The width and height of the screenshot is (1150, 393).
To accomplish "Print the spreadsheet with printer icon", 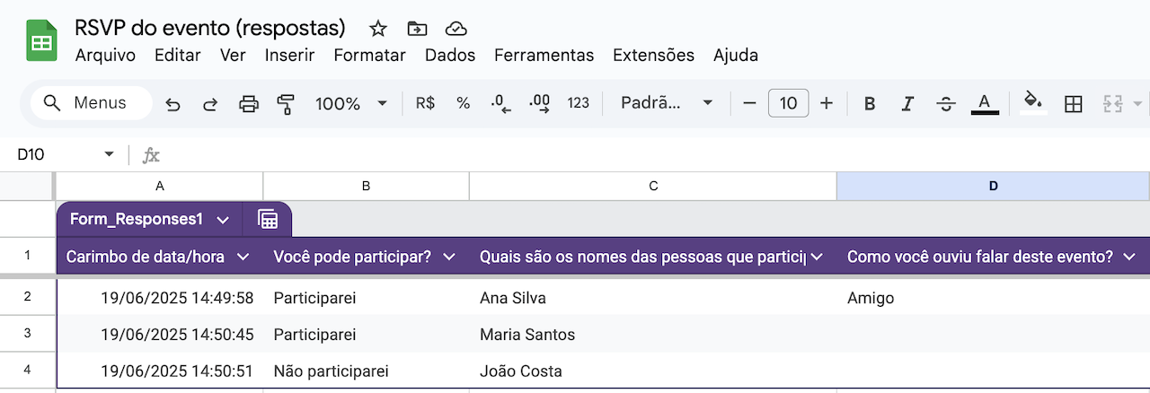I will coord(249,104).
